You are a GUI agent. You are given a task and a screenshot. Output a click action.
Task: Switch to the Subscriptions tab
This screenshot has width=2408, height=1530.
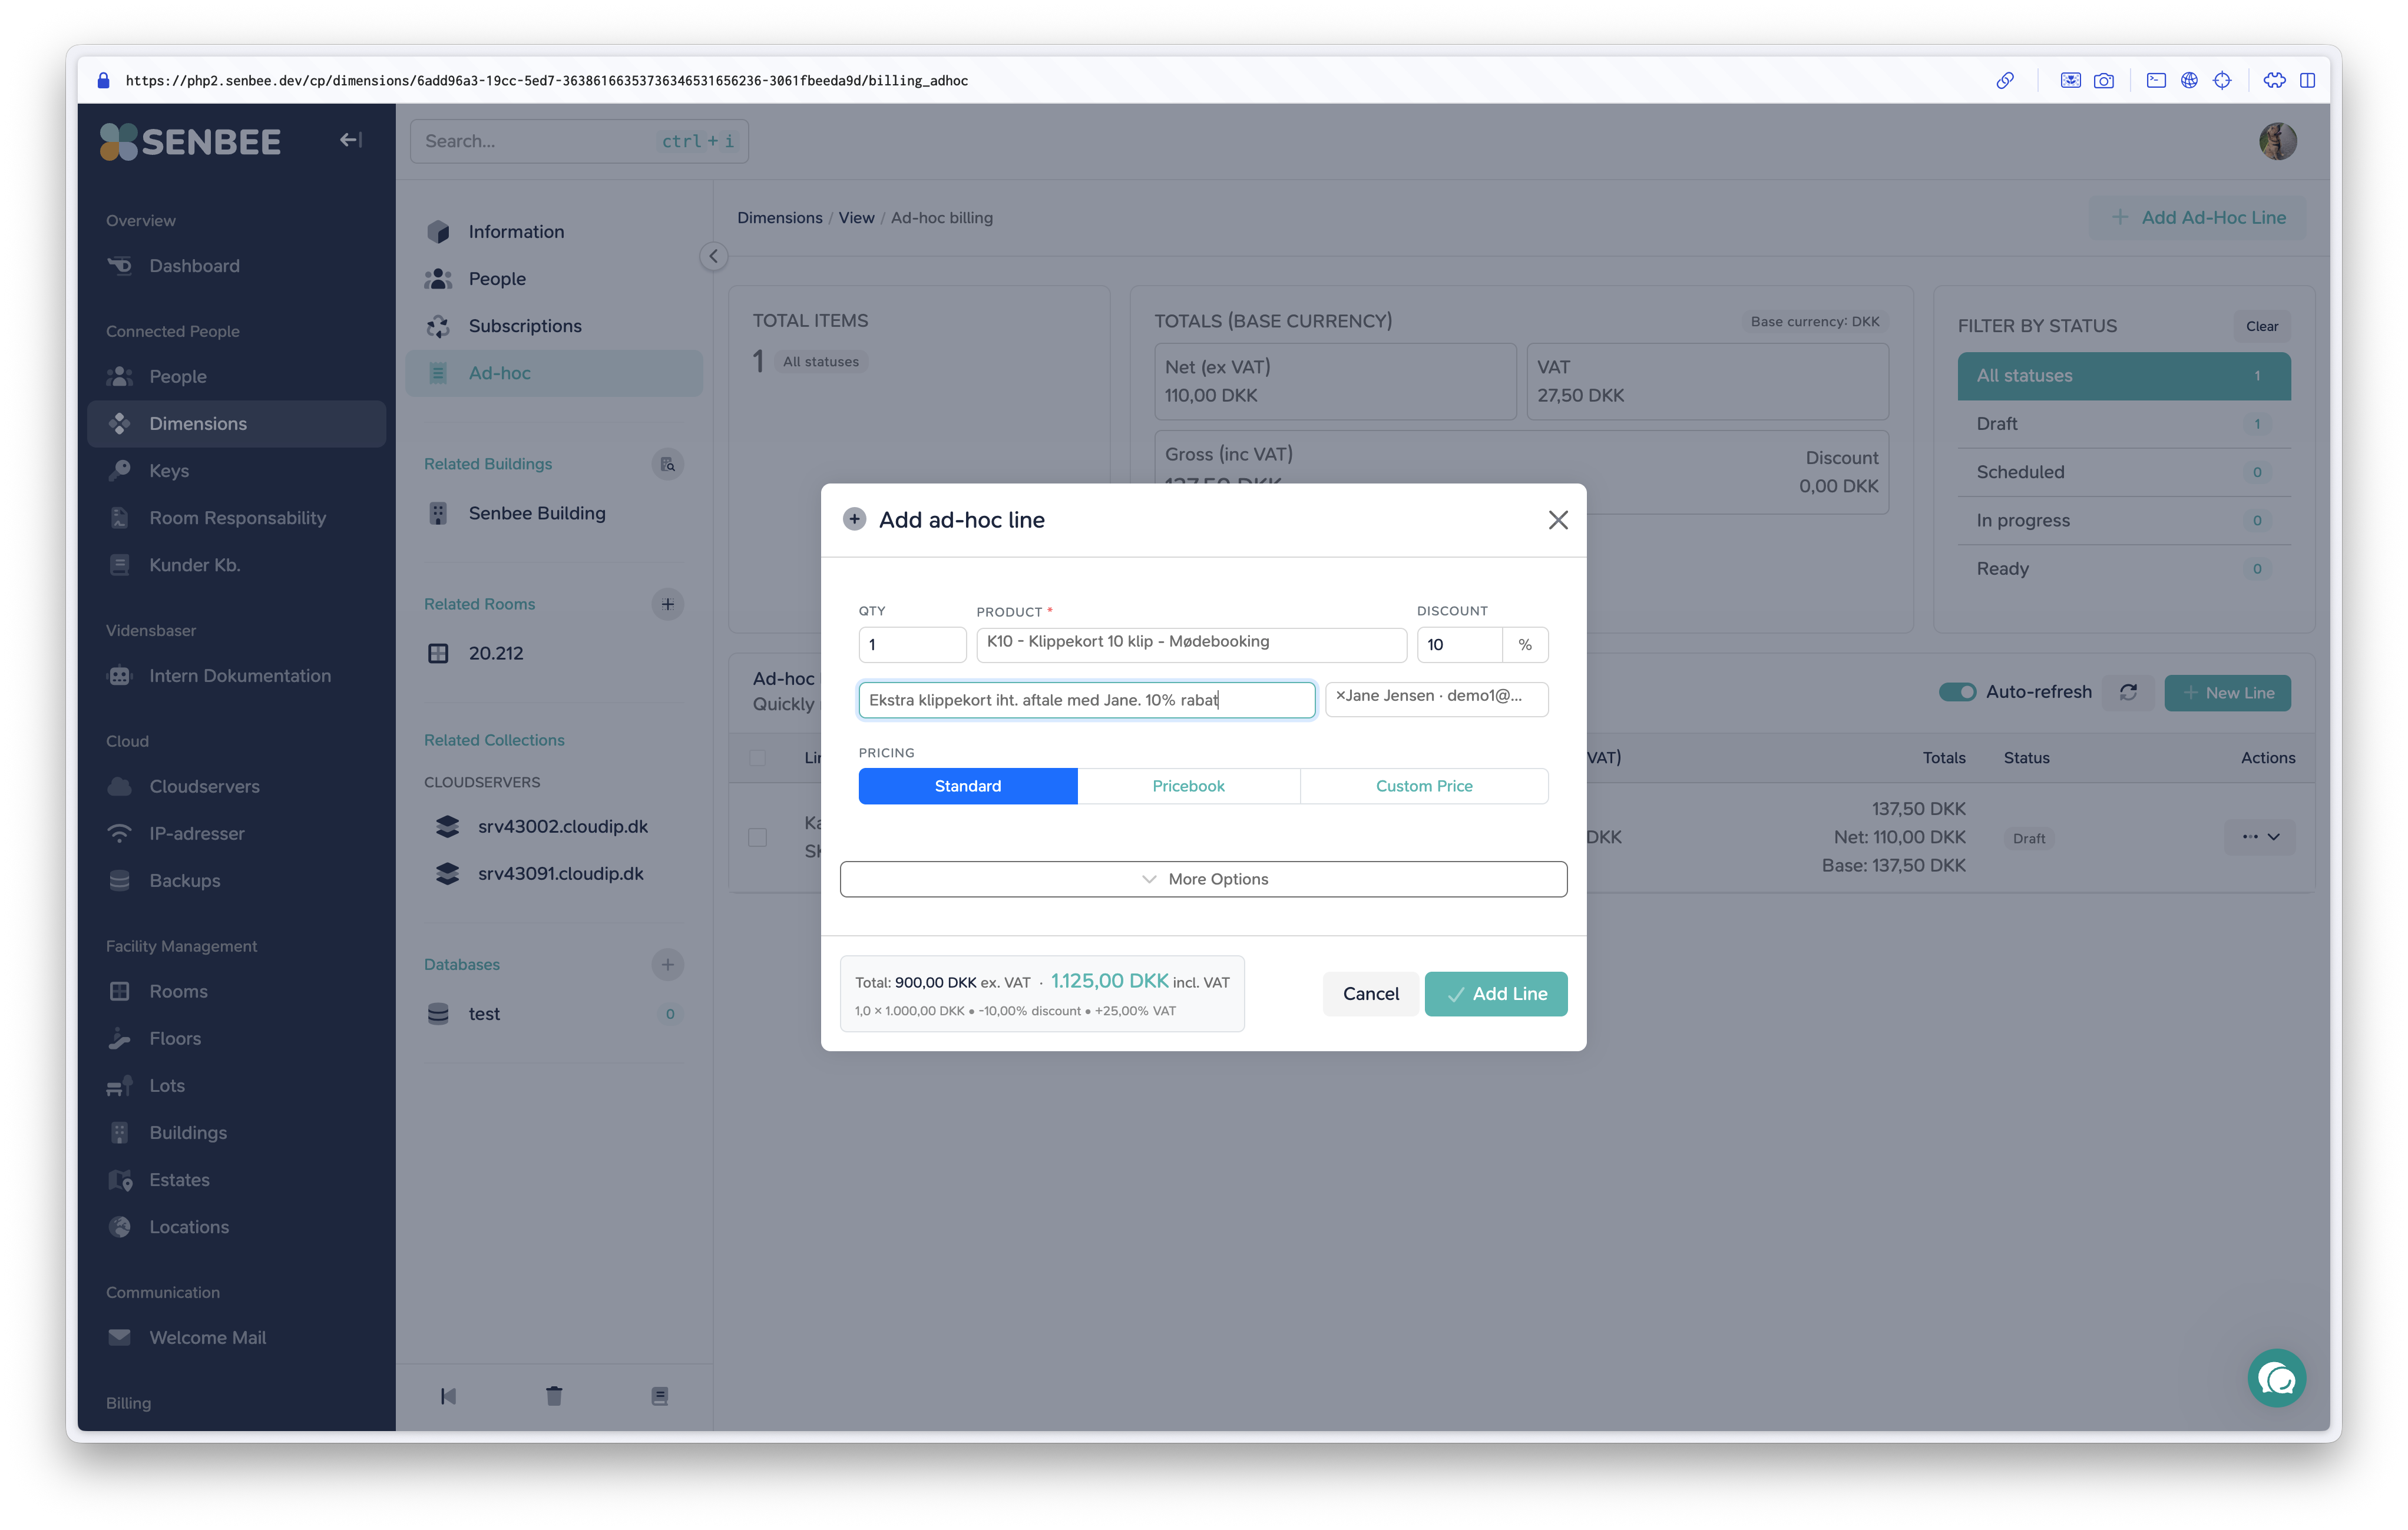[554, 326]
